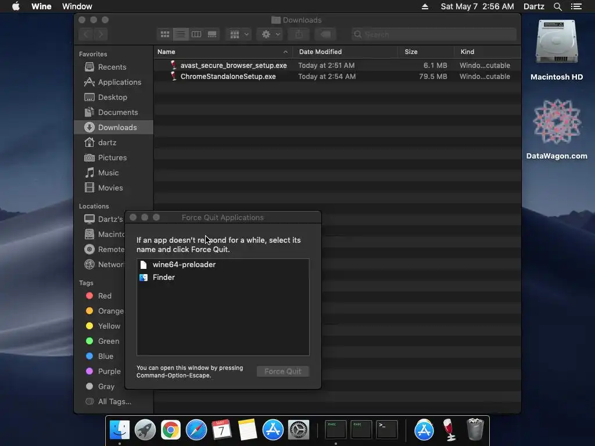Open Calendar from the Dock
Screen dimensions: 595x446
221,430
